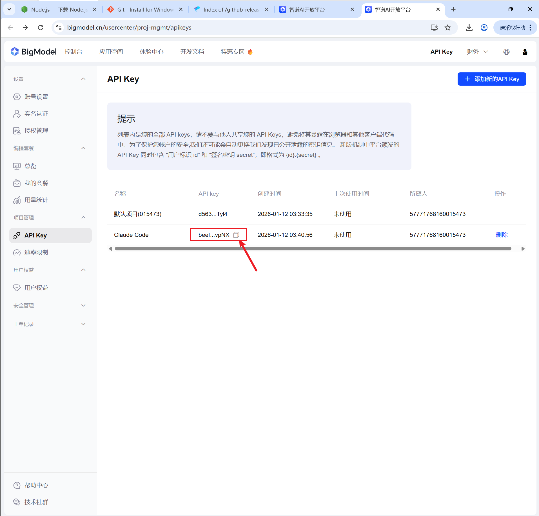The height and width of the screenshot is (516, 539).
Task: Copy the Claude Code API key
Action: 236,235
